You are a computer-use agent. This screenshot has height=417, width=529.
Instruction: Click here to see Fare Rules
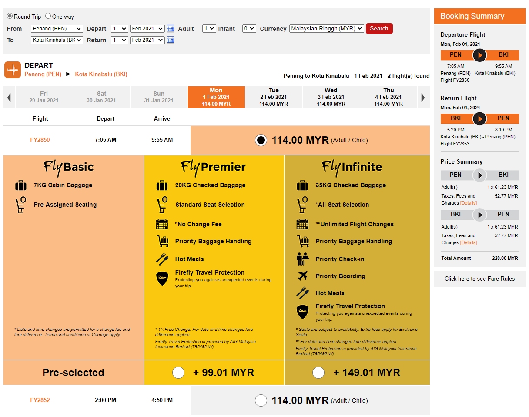(479, 279)
